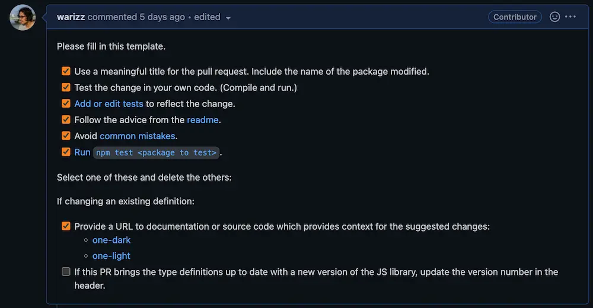The height and width of the screenshot is (308, 593).
Task: Open the emoji reaction picker
Action: pyautogui.click(x=554, y=17)
